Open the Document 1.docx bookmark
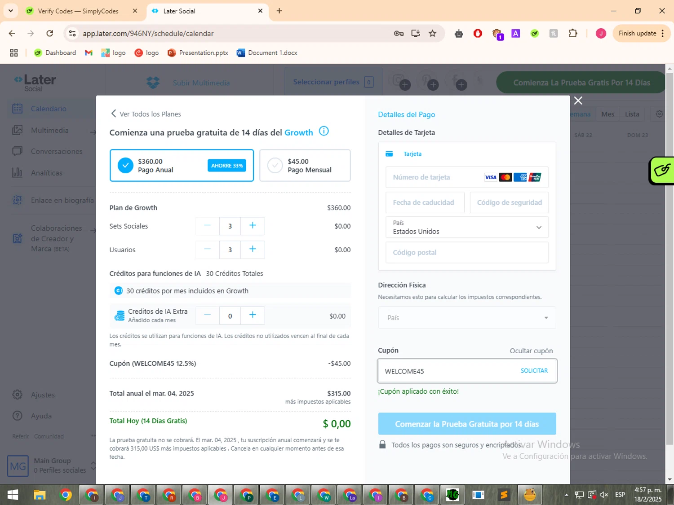The image size is (674, 505). pos(267,53)
